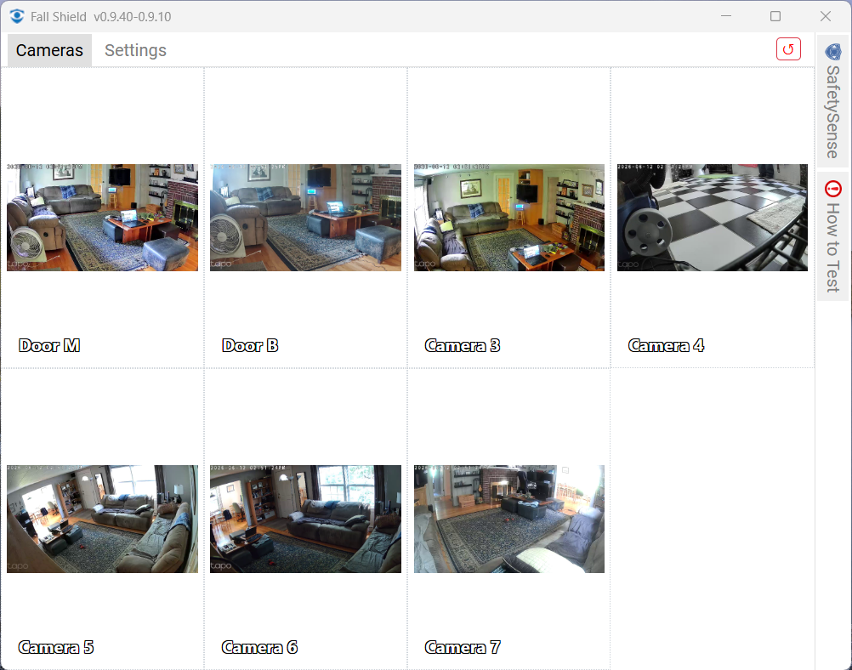Minimize the Fall Shield window
852x670 pixels.
pyautogui.click(x=726, y=16)
